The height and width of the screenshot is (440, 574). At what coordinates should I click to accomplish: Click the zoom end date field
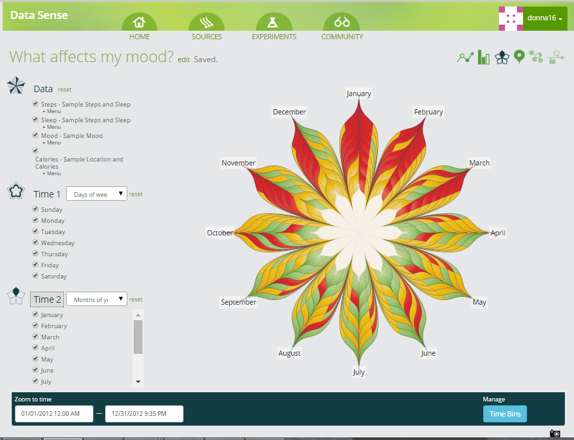point(144,414)
